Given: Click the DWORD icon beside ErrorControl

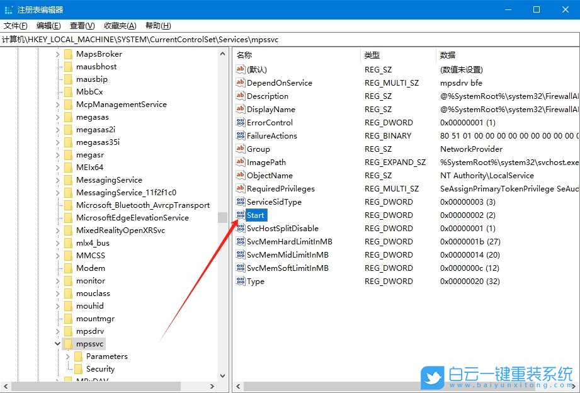Looking at the screenshot, I should coord(242,122).
